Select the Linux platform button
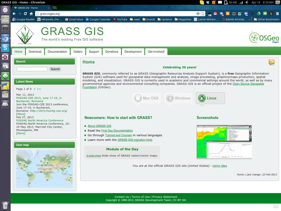Viewport: 281px width, 211px height. click(x=210, y=98)
